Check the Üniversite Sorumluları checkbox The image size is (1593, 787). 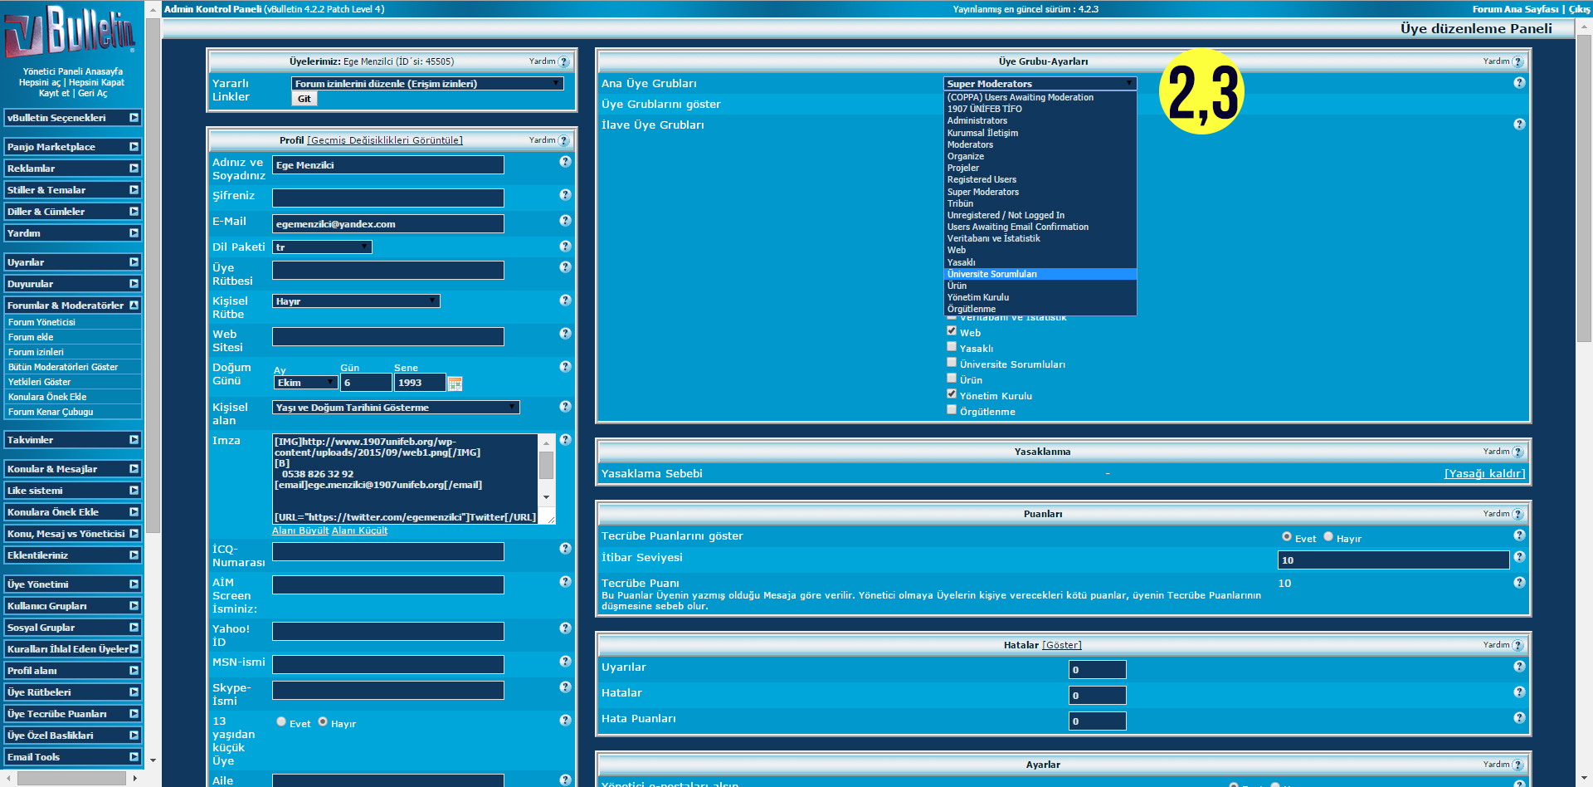point(952,363)
